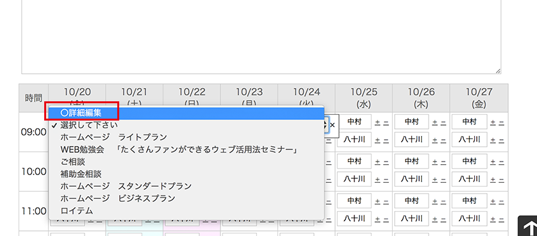Screen dimensions: 537x236
Task: Click the minus link beside 中村 at 11:00 on 10/26
Action: point(443,201)
